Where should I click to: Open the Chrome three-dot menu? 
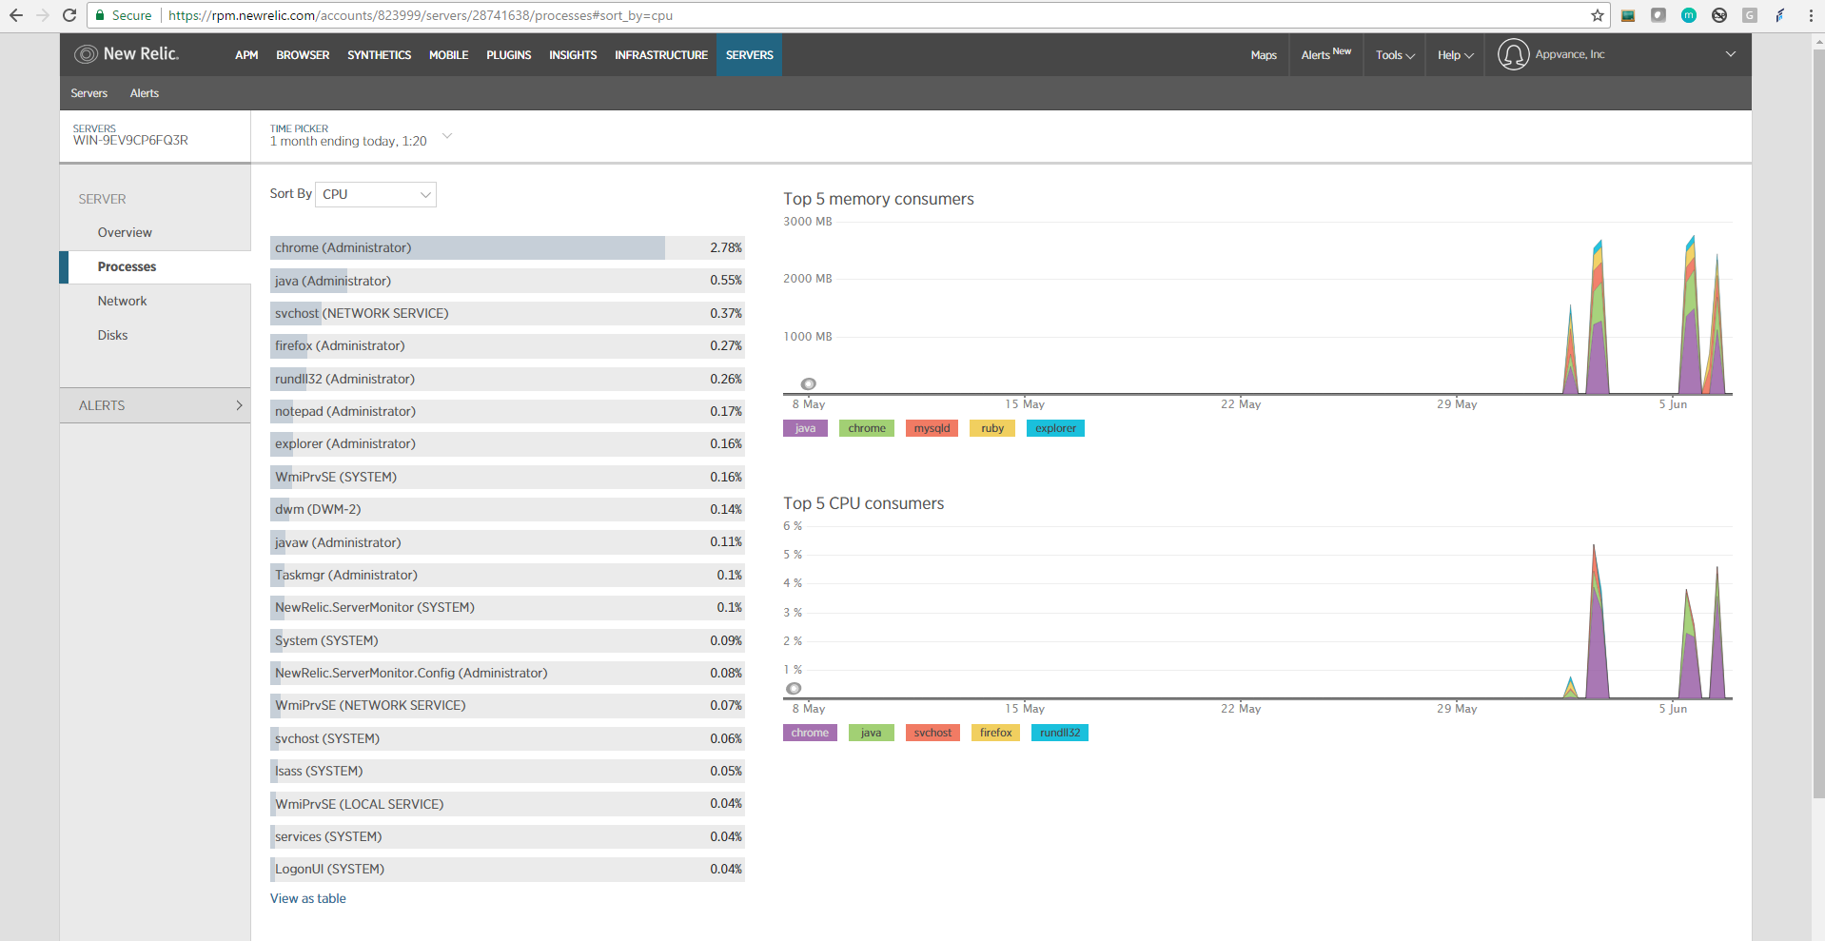point(1811,15)
